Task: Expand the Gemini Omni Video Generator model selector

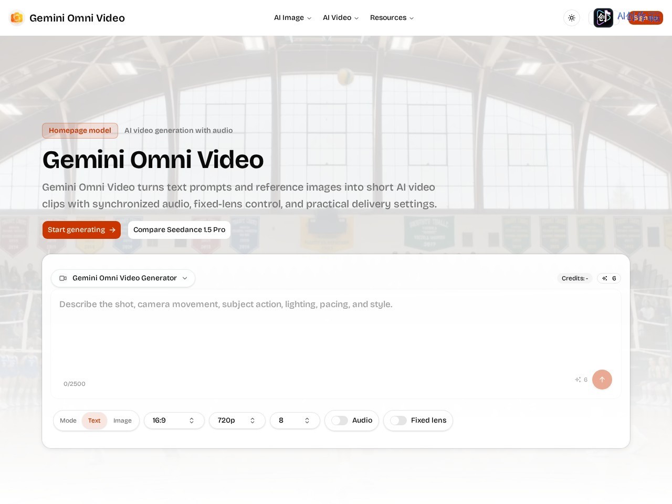Action: (x=123, y=278)
